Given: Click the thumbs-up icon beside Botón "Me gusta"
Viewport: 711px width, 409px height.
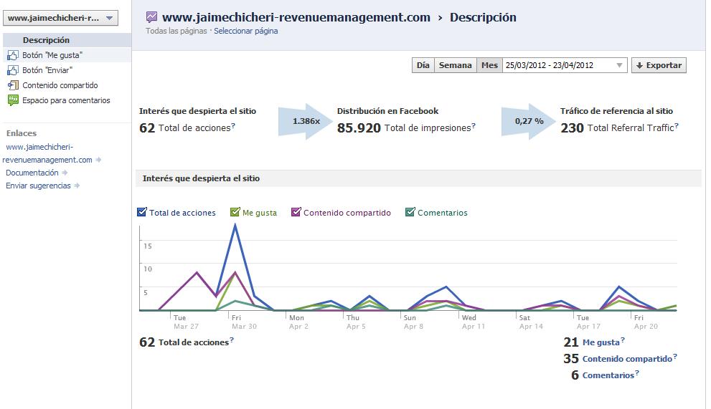Looking at the screenshot, I should tap(13, 56).
